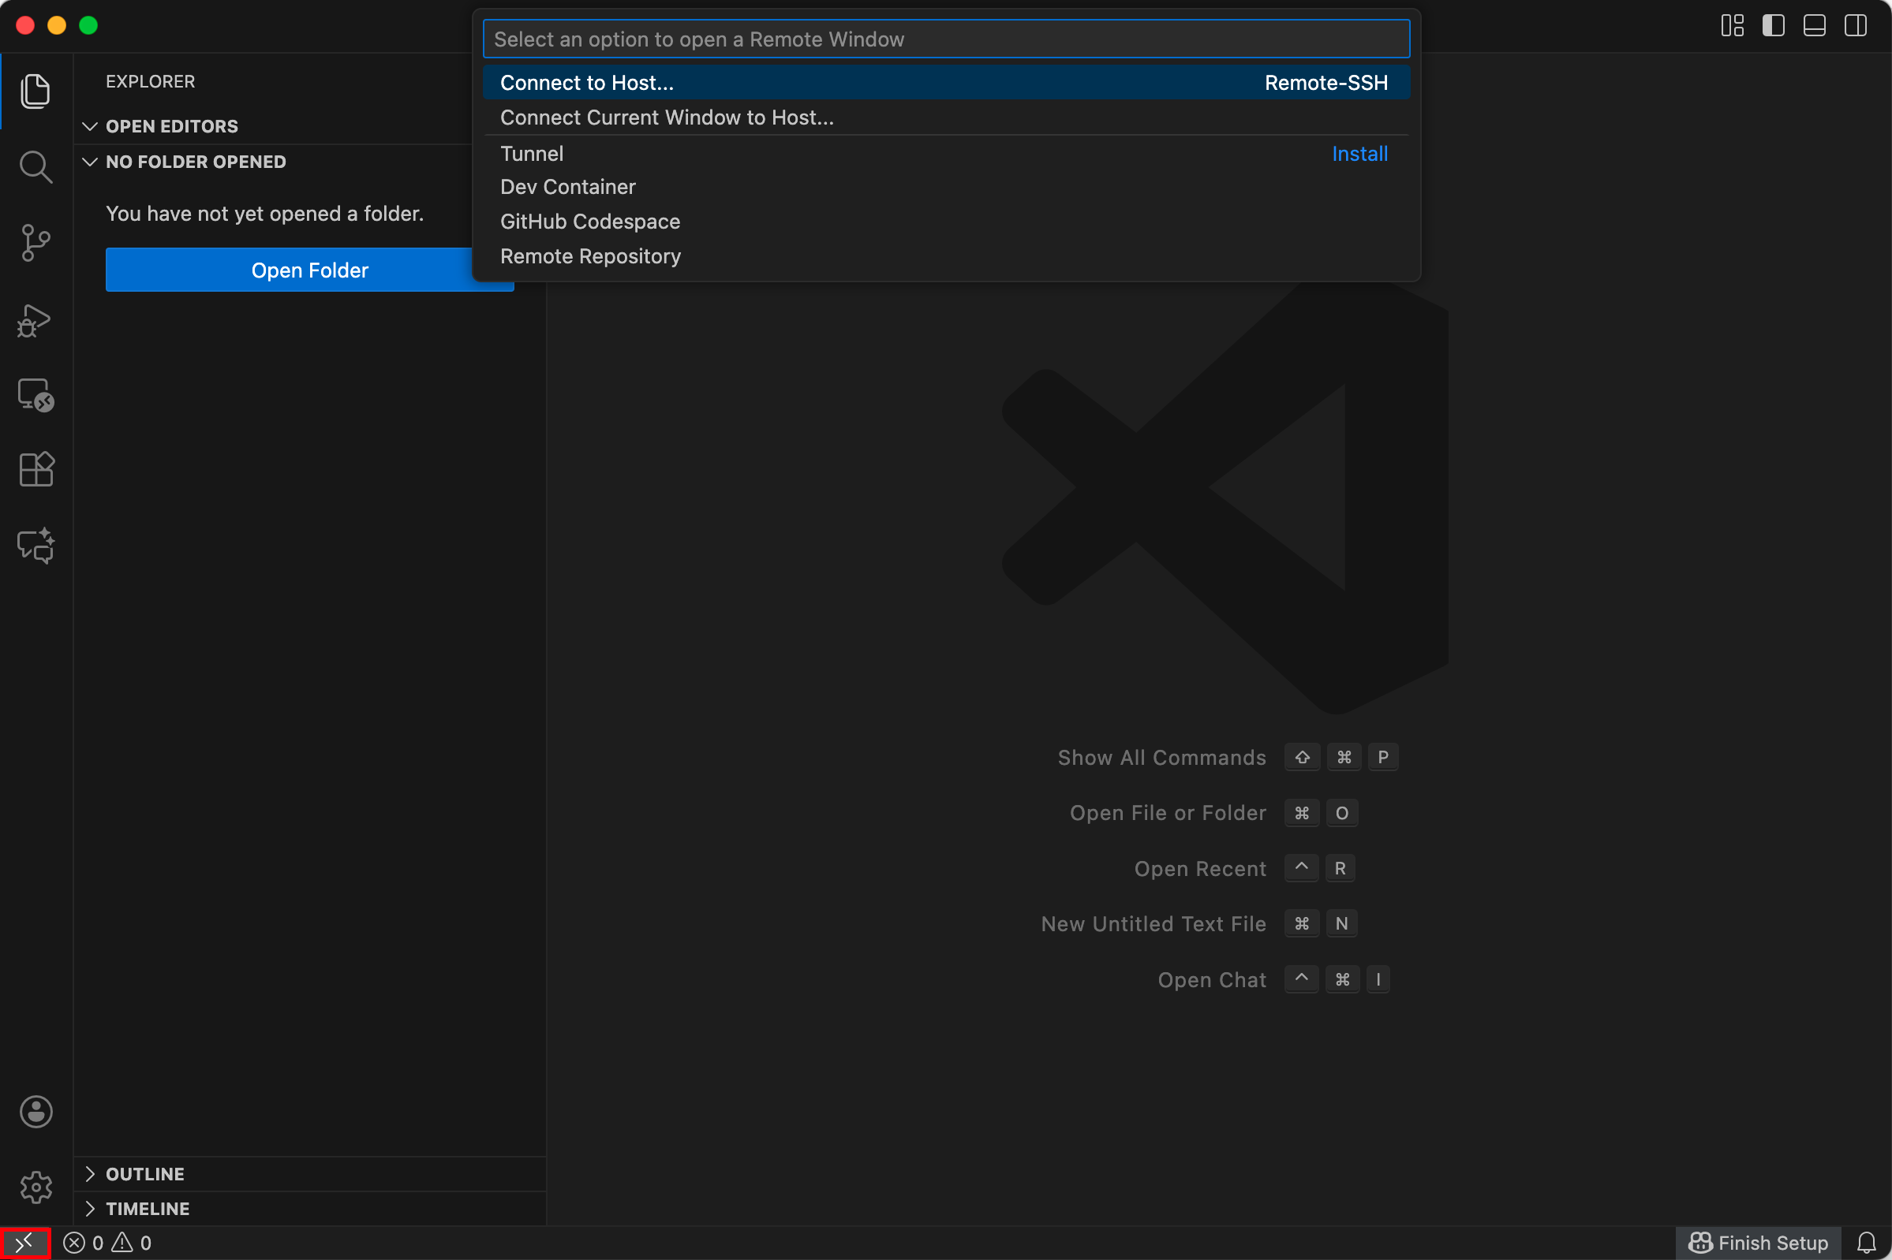Viewport: 1892px width, 1260px height.
Task: Open the Chat sessions icon
Action: tap(36, 546)
